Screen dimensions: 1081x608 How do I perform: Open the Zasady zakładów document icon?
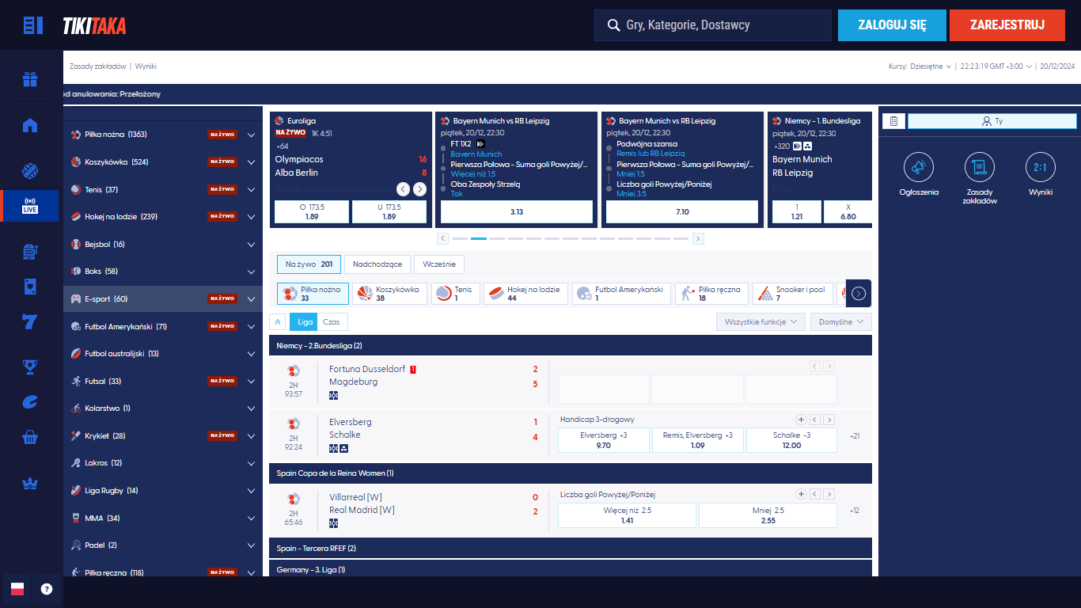980,167
